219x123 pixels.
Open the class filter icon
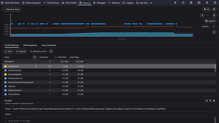(x=35, y=57)
